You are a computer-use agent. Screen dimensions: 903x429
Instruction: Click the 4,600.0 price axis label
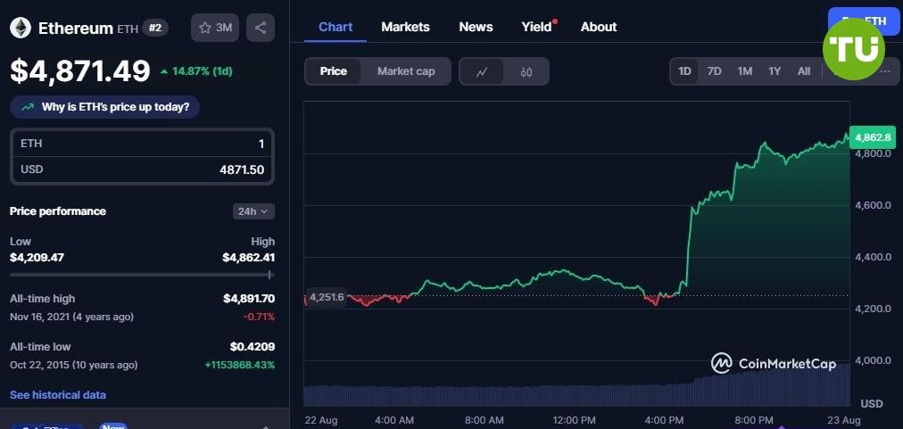(x=873, y=205)
